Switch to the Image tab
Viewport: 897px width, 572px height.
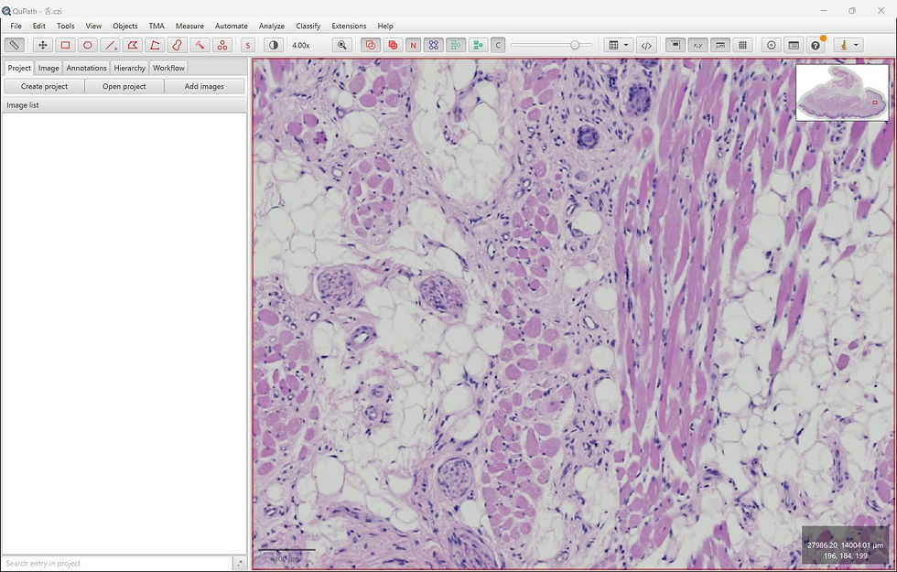49,68
